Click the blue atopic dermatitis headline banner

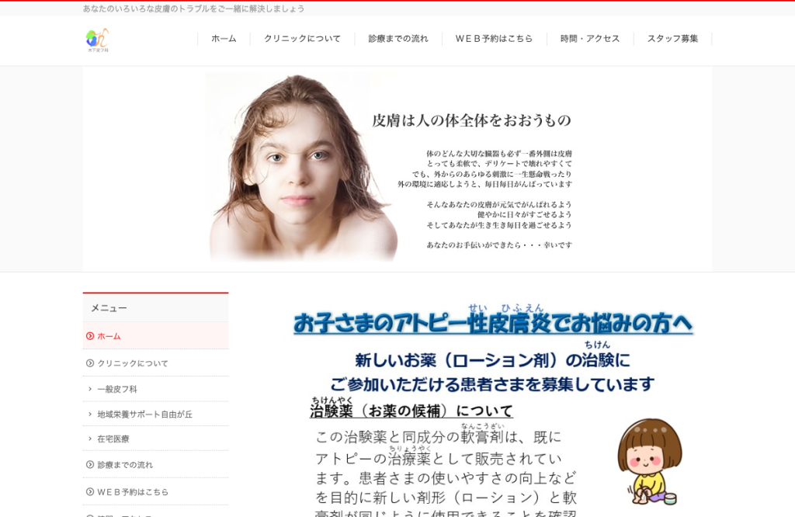tap(493, 320)
